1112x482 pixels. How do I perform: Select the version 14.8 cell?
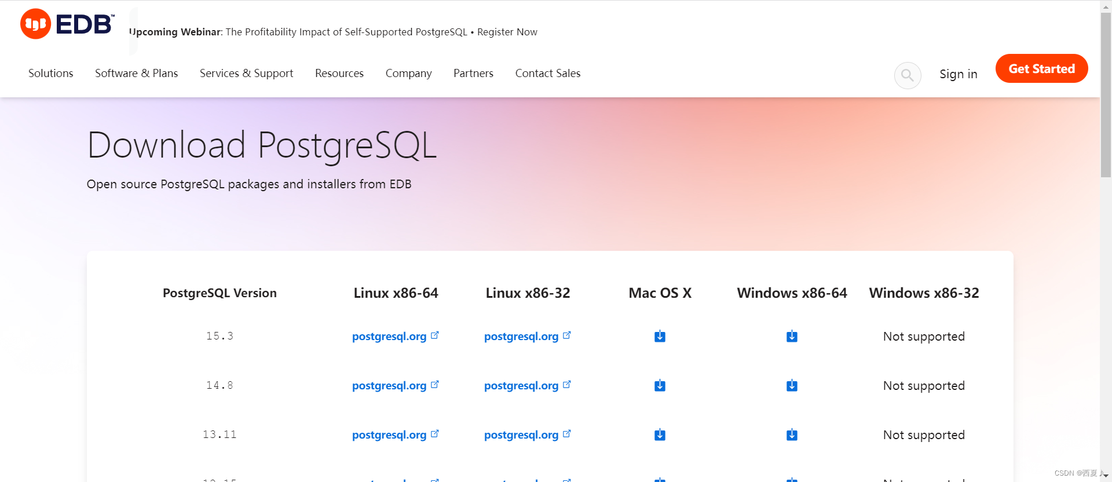coord(220,385)
